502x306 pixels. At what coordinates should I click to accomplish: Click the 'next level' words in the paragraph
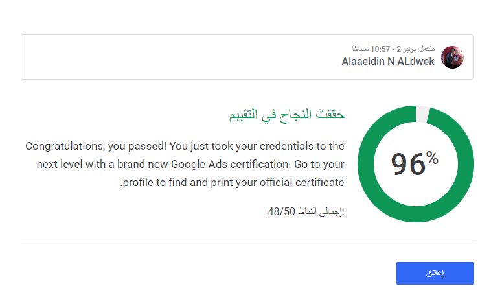(58, 165)
